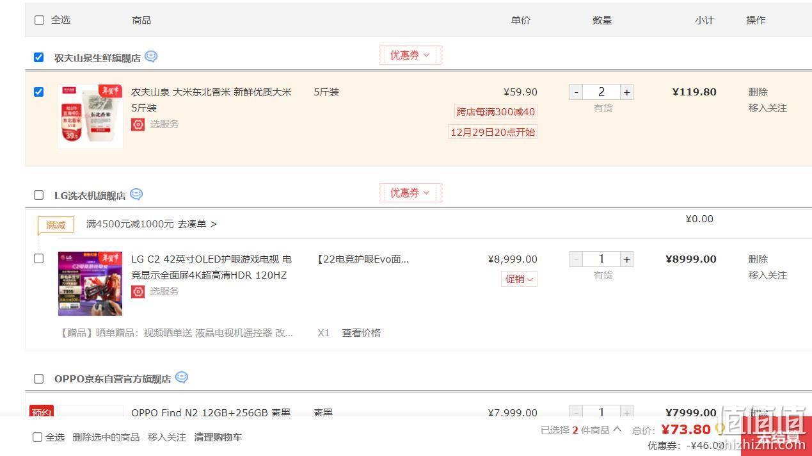This screenshot has height=456, width=812.
Task: Click the 12月29日20点开始 promotion tag
Action: click(493, 132)
